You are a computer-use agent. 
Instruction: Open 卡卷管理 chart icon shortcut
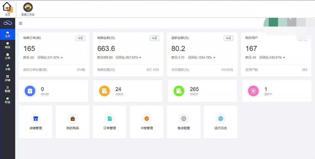147,119
